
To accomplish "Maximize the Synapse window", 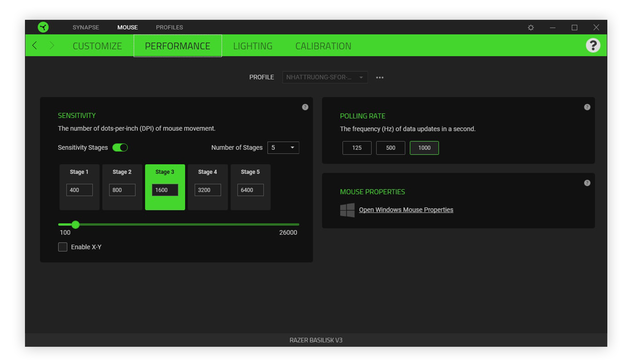I will [x=574, y=28].
